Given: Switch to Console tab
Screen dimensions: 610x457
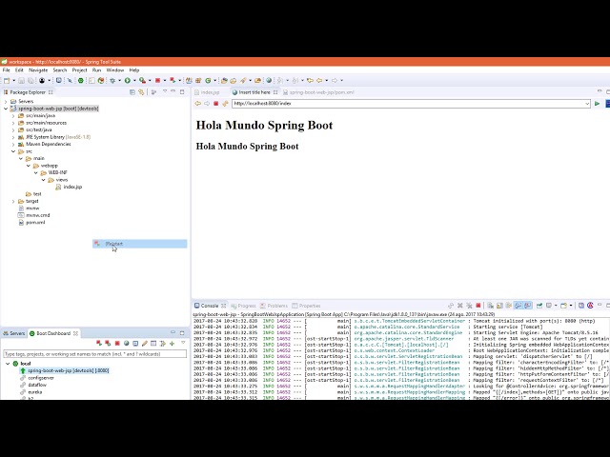Looking at the screenshot, I should 210,306.
